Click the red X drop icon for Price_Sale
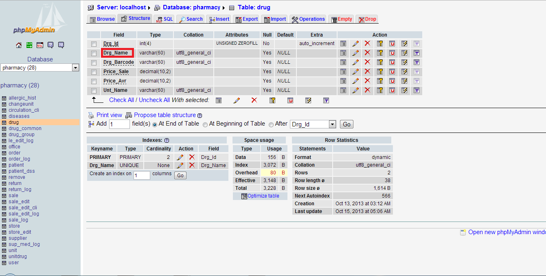546x276 pixels. click(367, 72)
